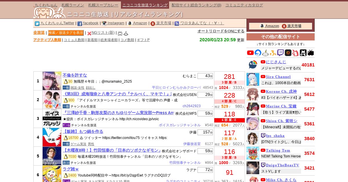
Task: Click the RSS feed icon beside ワロタあんてな
Action: pos(177,24)
